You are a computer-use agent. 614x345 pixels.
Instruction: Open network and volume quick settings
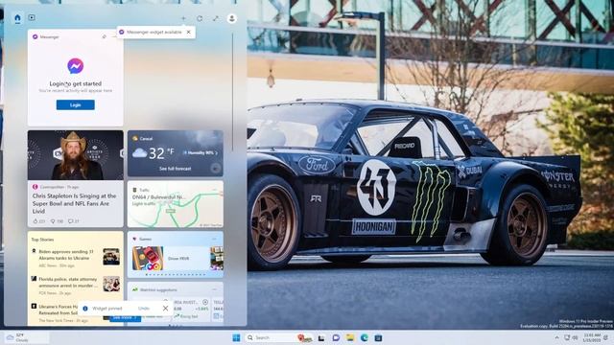pyautogui.click(x=571, y=338)
